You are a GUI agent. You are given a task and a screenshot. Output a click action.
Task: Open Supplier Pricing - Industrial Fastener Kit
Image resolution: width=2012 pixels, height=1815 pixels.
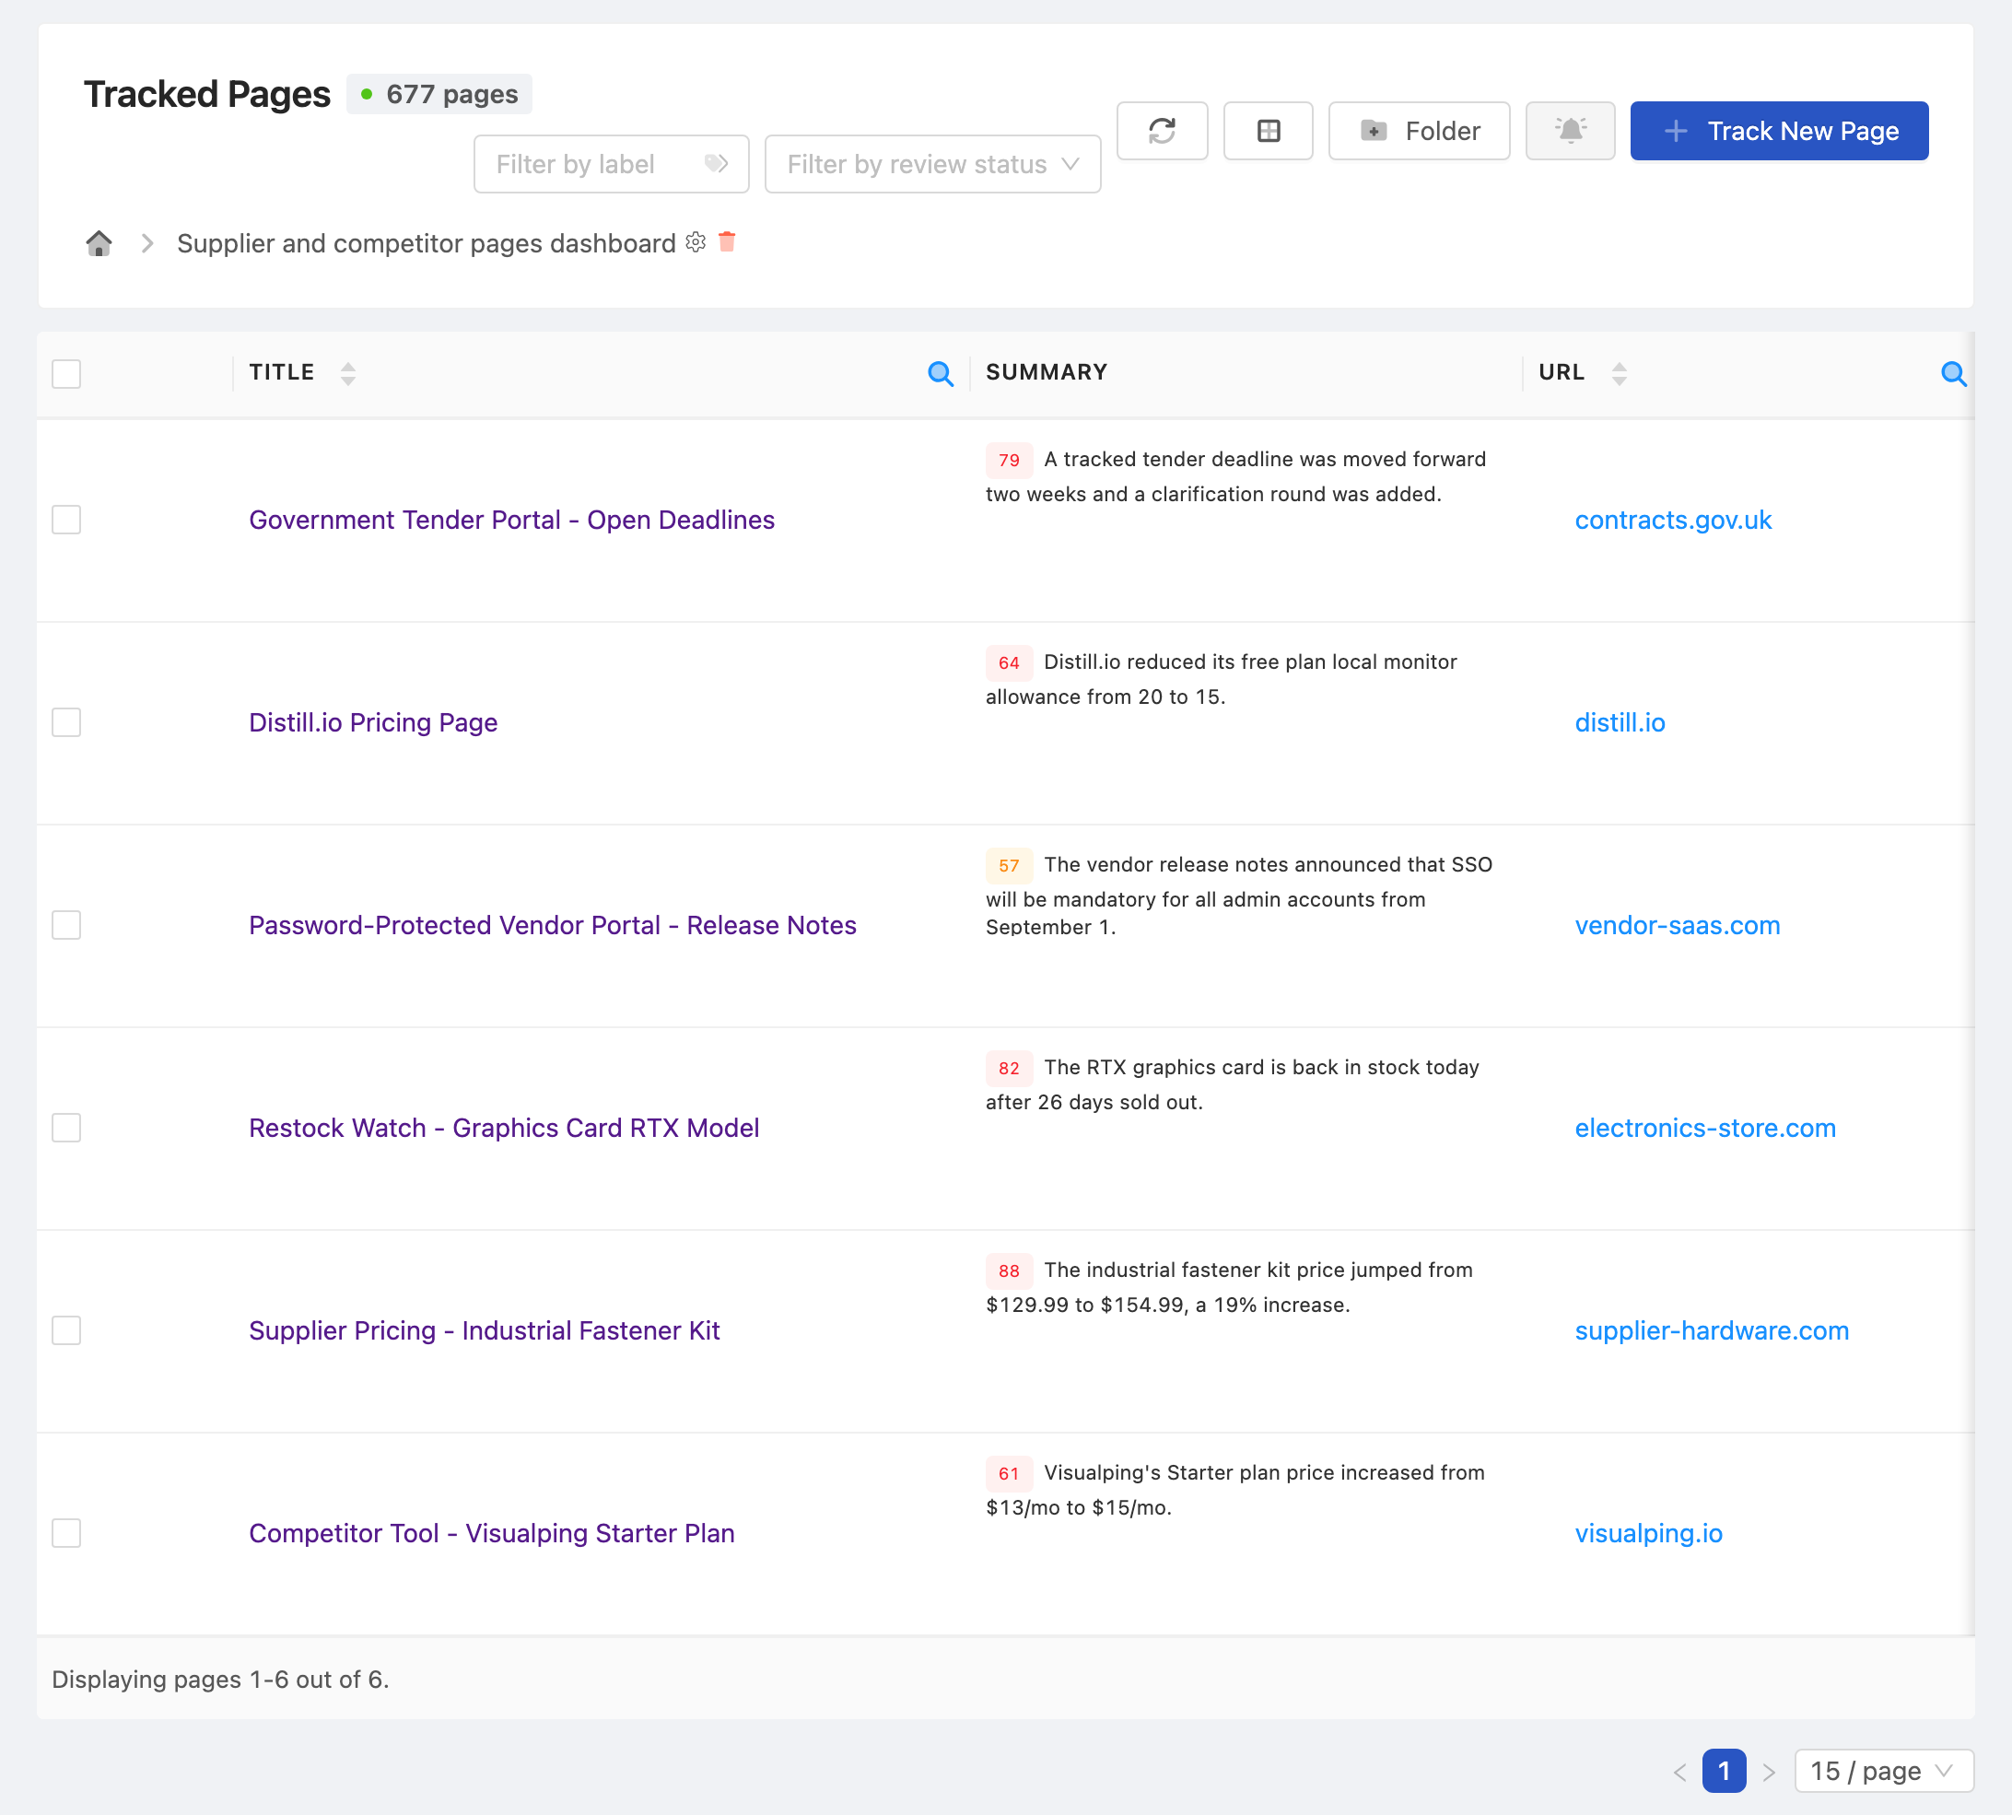[484, 1330]
